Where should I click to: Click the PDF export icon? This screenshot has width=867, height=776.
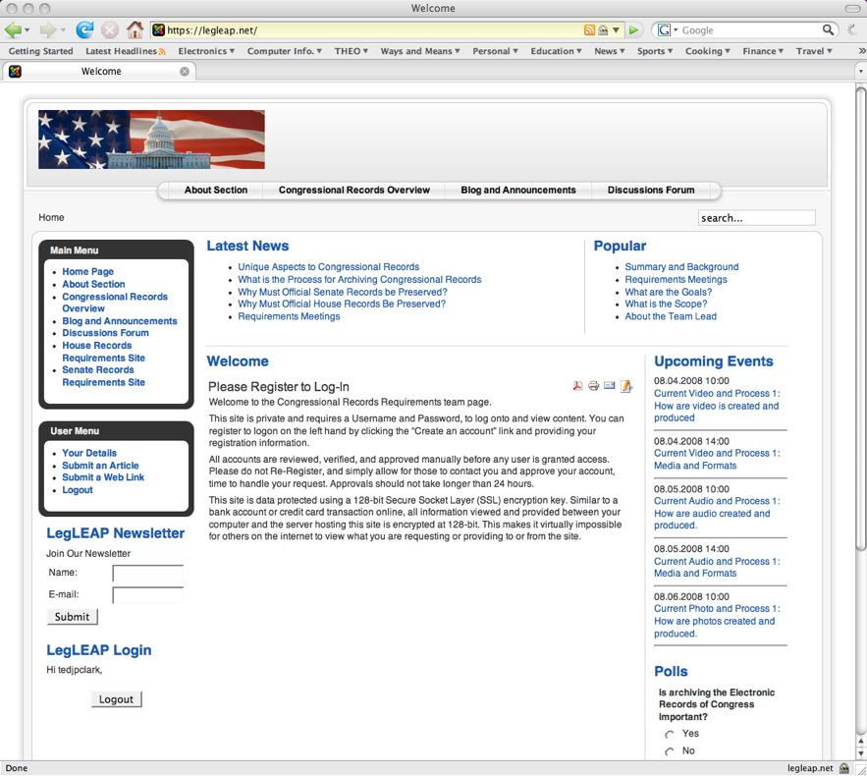pyautogui.click(x=578, y=386)
